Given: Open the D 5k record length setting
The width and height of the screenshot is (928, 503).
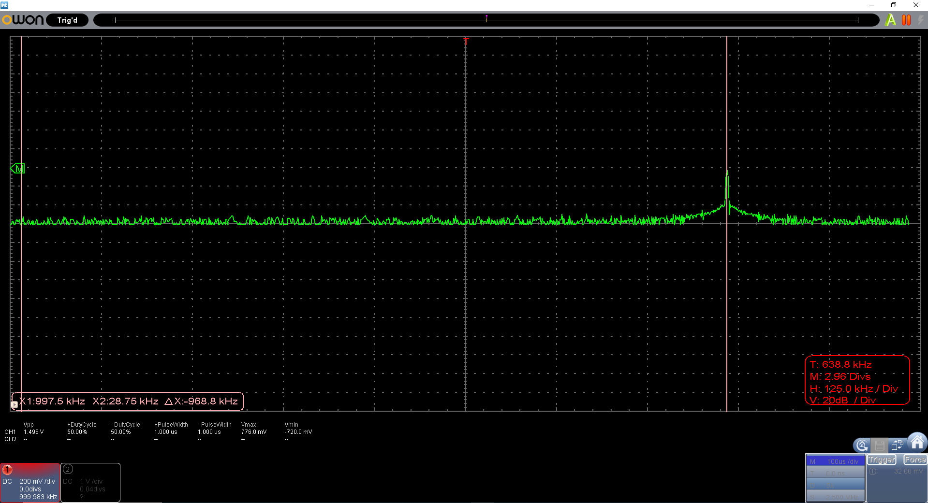Looking at the screenshot, I should [x=835, y=485].
